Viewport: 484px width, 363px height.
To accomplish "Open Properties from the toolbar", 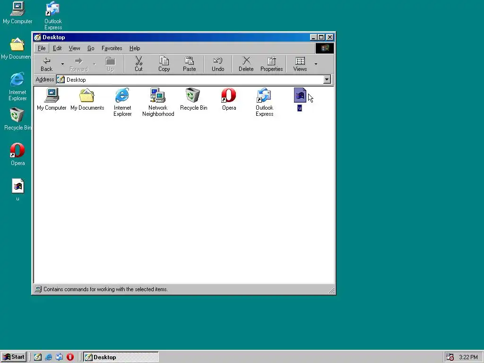I will [271, 64].
